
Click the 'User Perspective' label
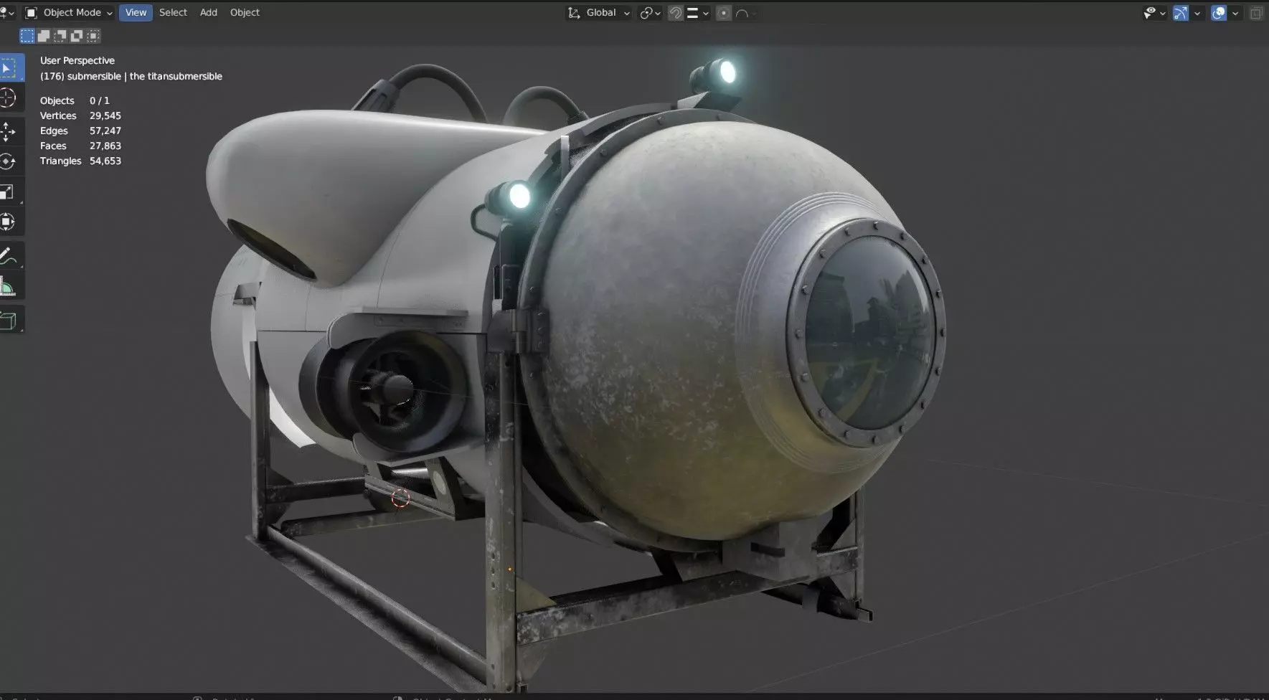tap(77, 60)
